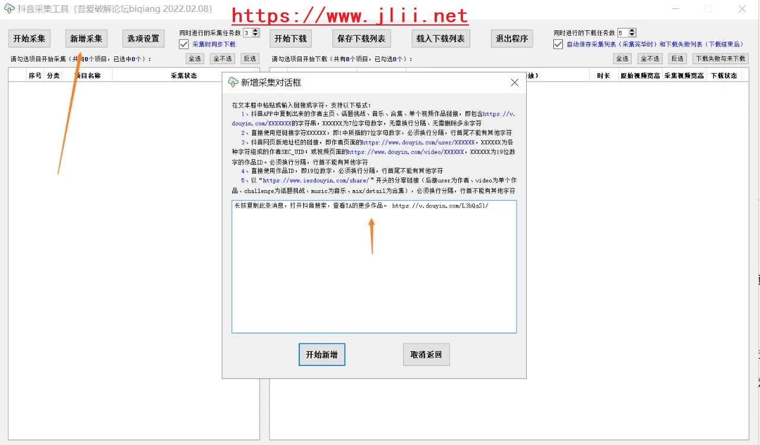Click the 序号 column header
This screenshot has width=760, height=445.
coord(35,75)
